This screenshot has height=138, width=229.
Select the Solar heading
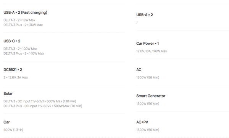point(8,94)
